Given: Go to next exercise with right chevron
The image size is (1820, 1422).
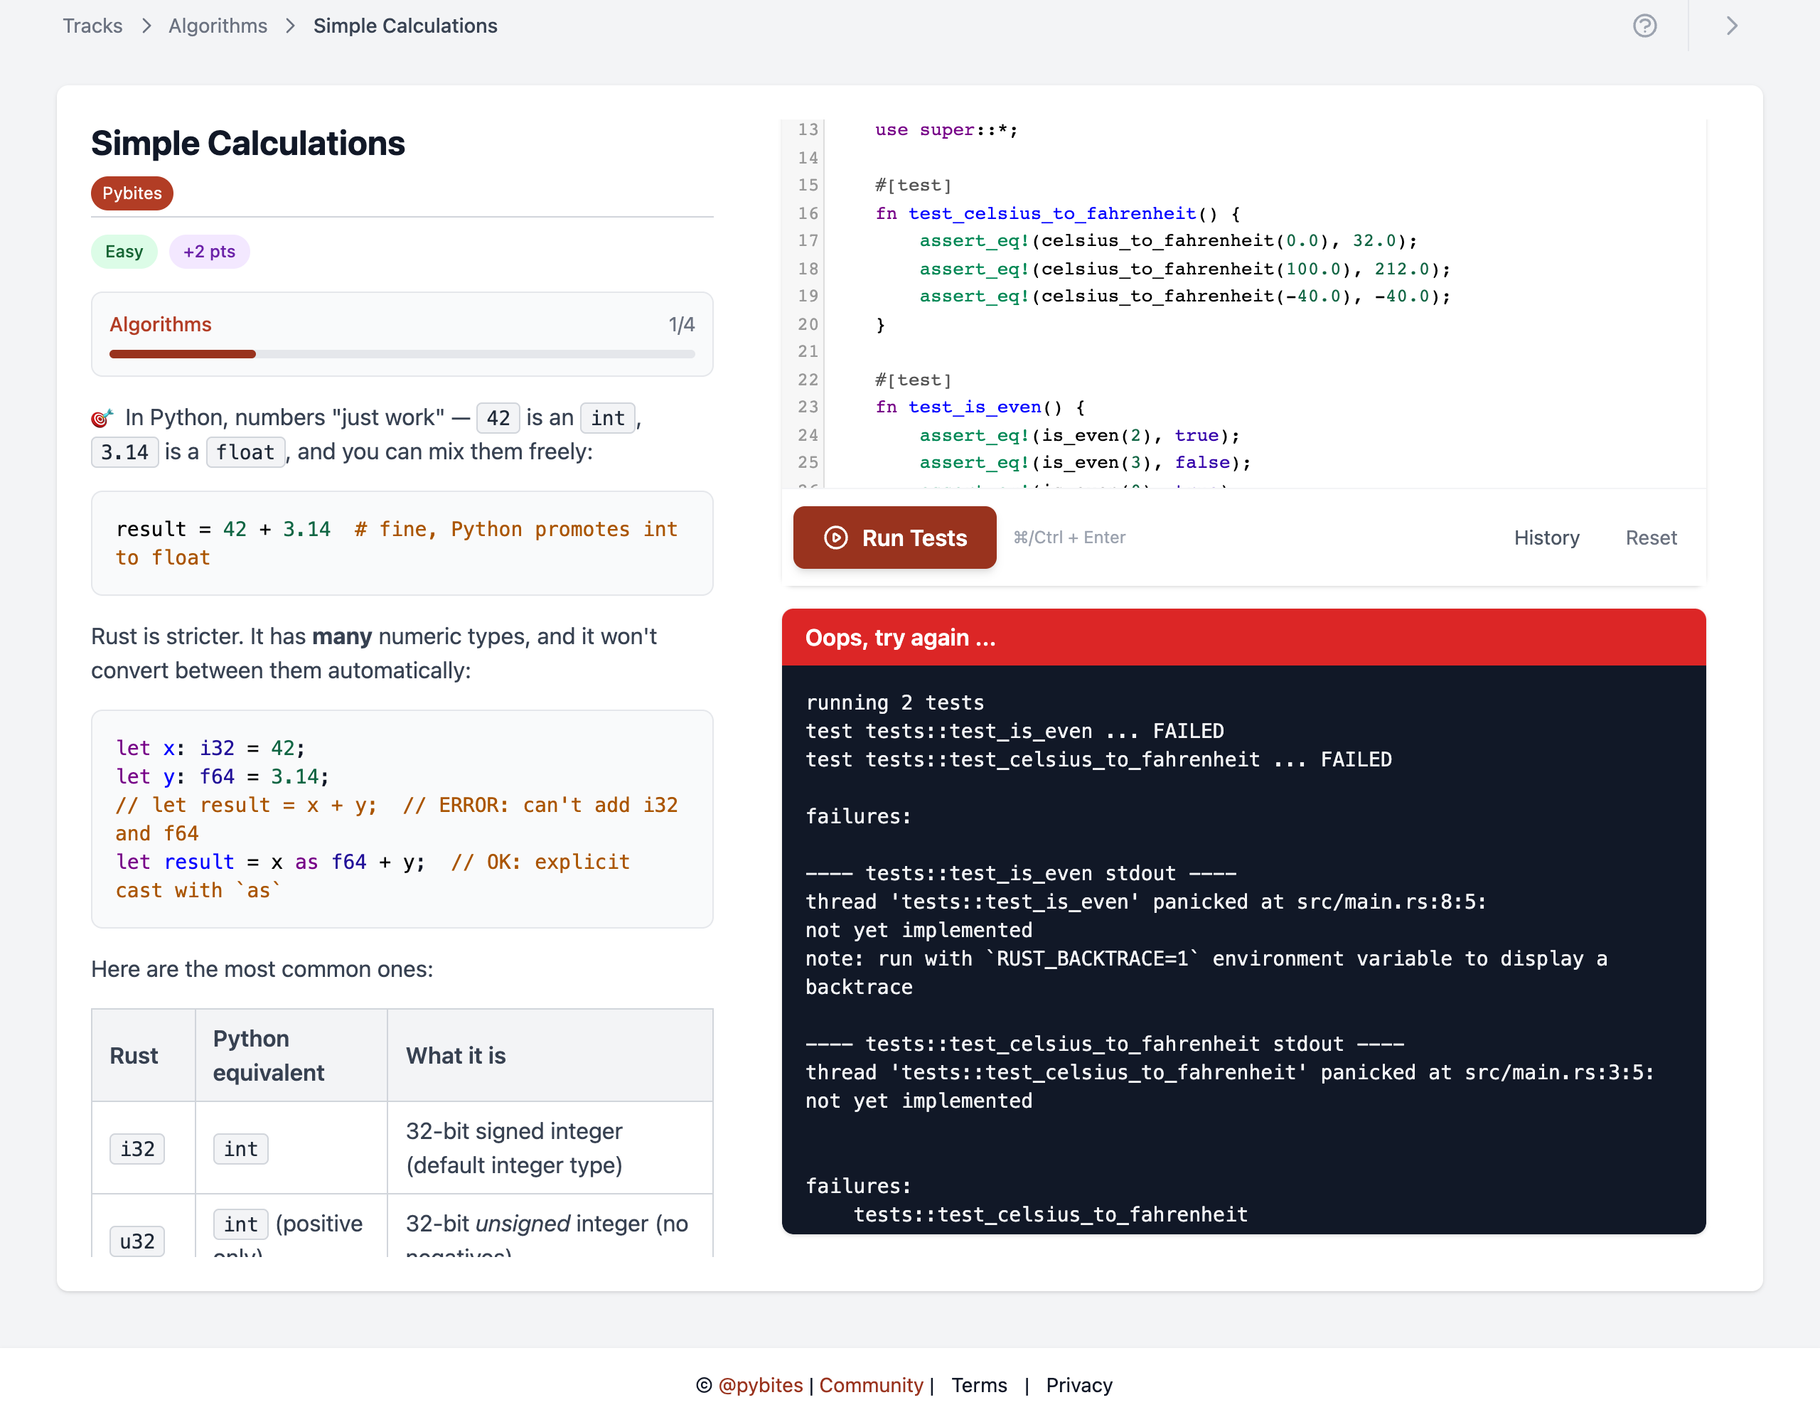Looking at the screenshot, I should tap(1731, 26).
